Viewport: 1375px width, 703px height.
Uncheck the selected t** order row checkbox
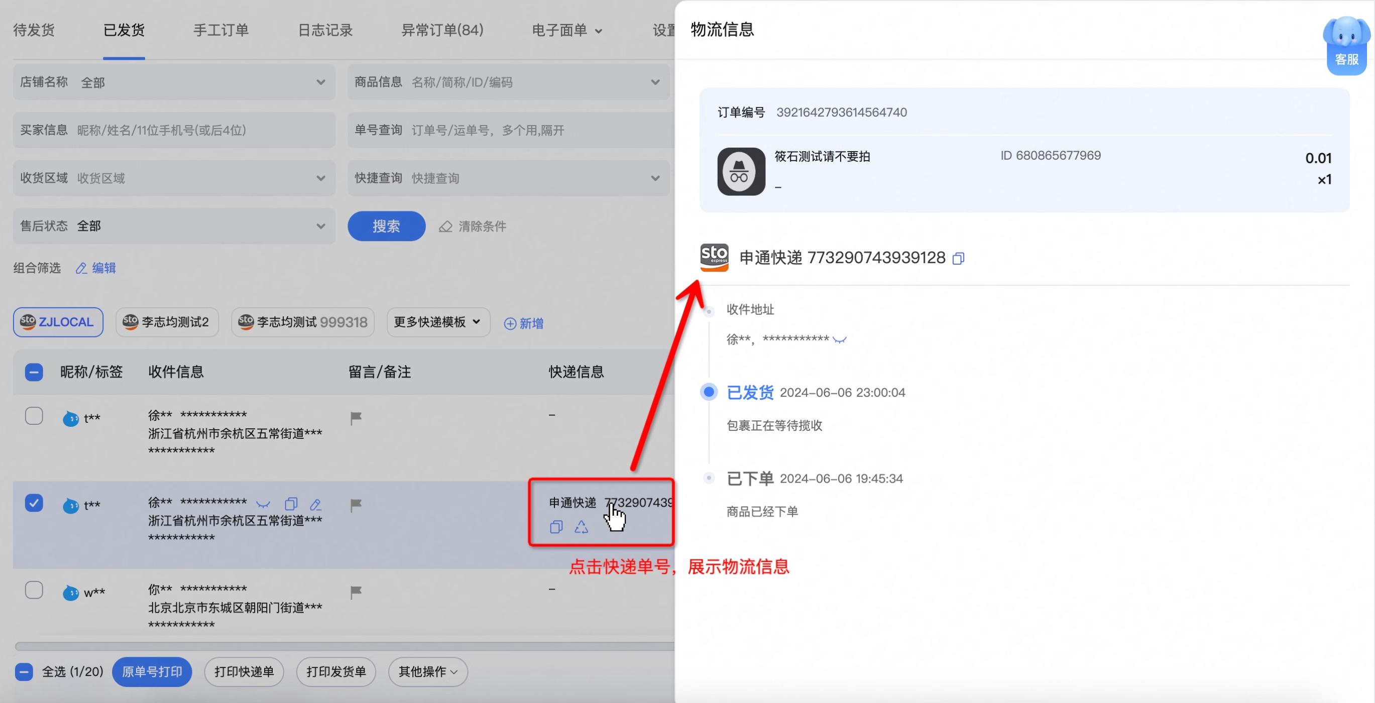[x=34, y=503]
